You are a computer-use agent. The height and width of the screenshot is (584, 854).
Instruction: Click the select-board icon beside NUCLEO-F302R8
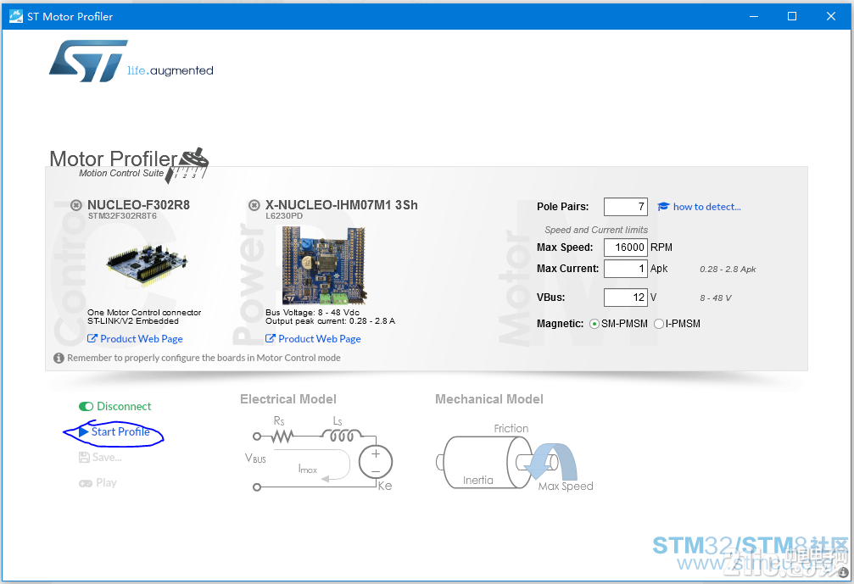coord(76,205)
